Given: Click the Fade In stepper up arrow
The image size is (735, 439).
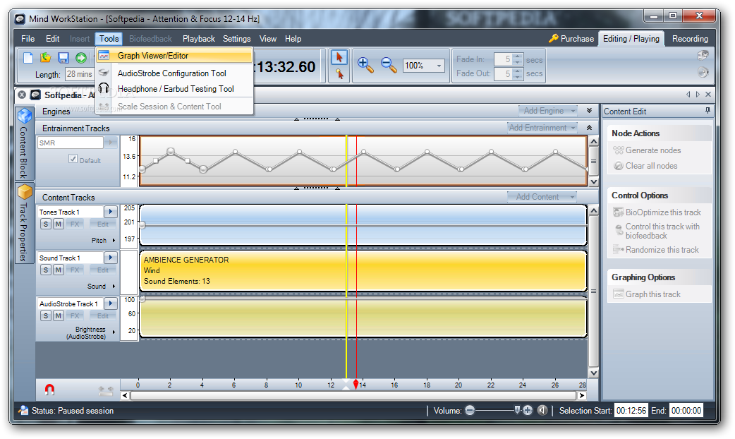Looking at the screenshot, I should 518,56.
